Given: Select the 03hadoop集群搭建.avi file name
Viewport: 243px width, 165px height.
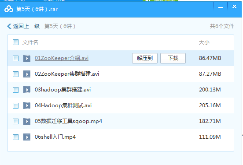Looking at the screenshot, I should (x=63, y=90).
